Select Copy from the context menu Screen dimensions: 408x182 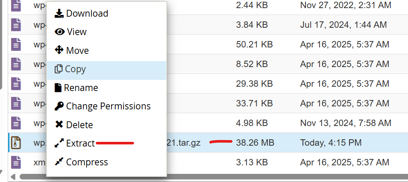pyautogui.click(x=75, y=69)
